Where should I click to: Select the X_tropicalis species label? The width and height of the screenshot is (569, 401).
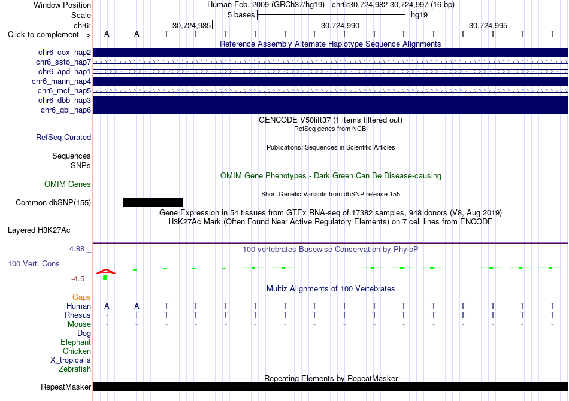71,360
